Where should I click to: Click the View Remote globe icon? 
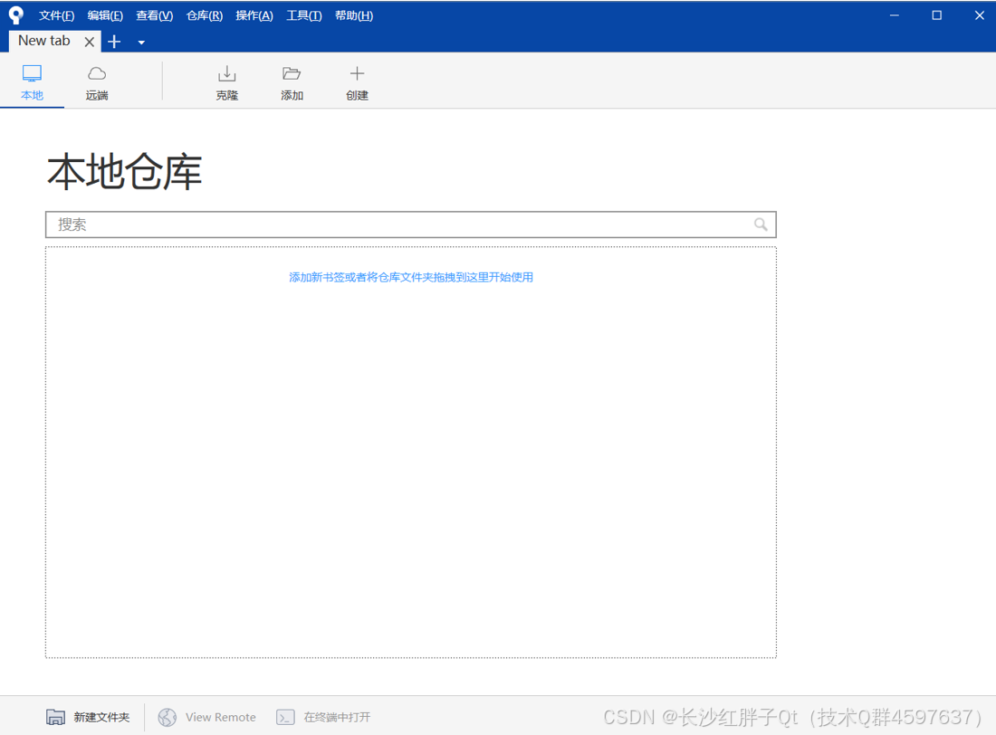coord(168,716)
